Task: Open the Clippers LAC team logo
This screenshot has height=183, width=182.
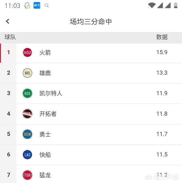Action: pyautogui.click(x=27, y=155)
